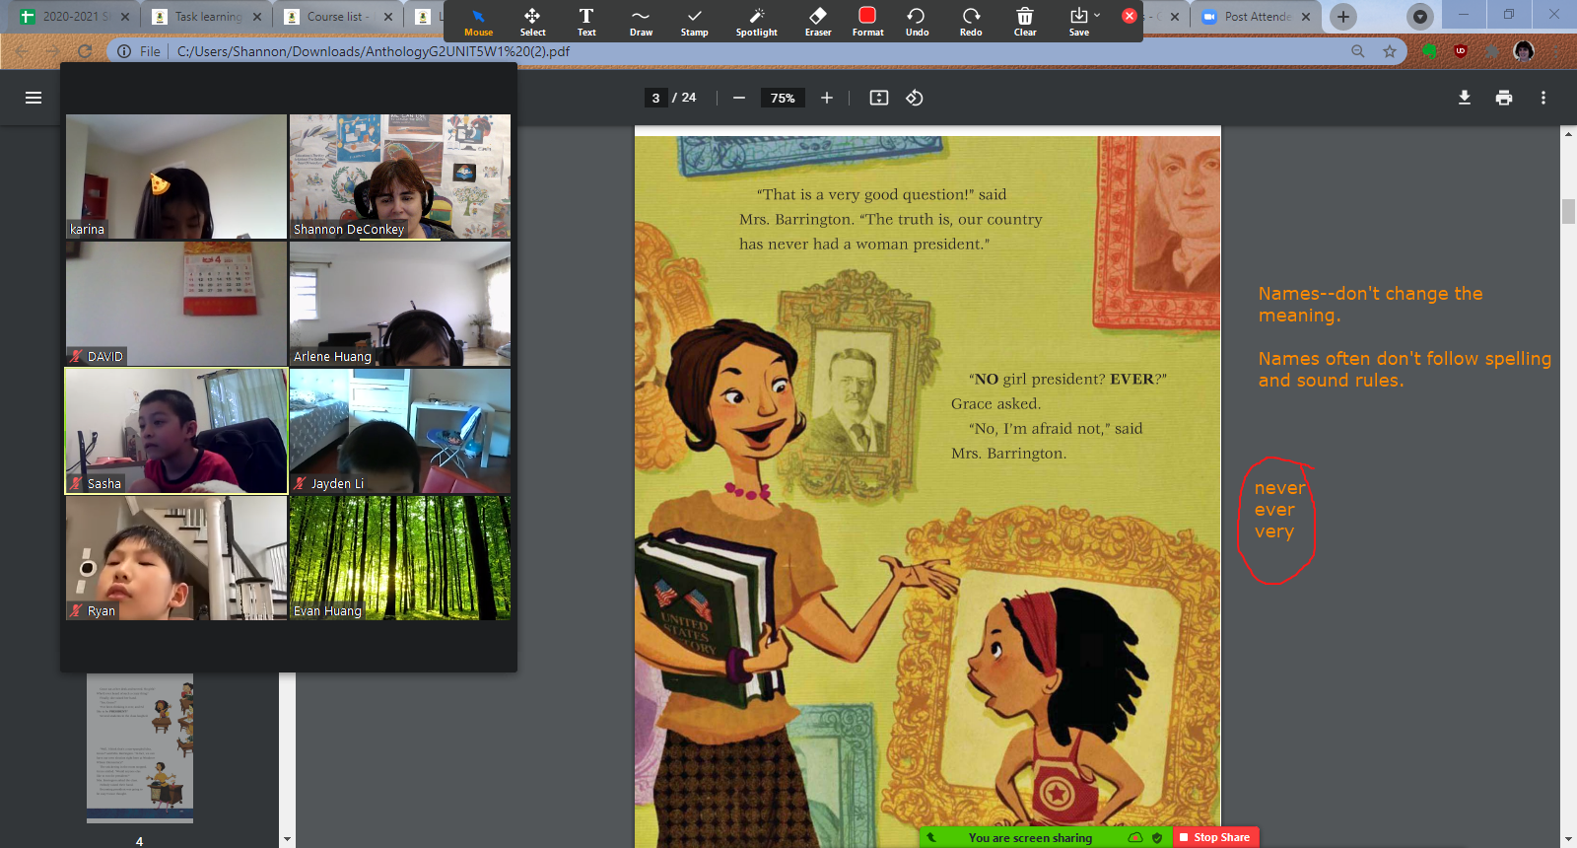Open the Chrome tab search dropdown

[1420, 17]
